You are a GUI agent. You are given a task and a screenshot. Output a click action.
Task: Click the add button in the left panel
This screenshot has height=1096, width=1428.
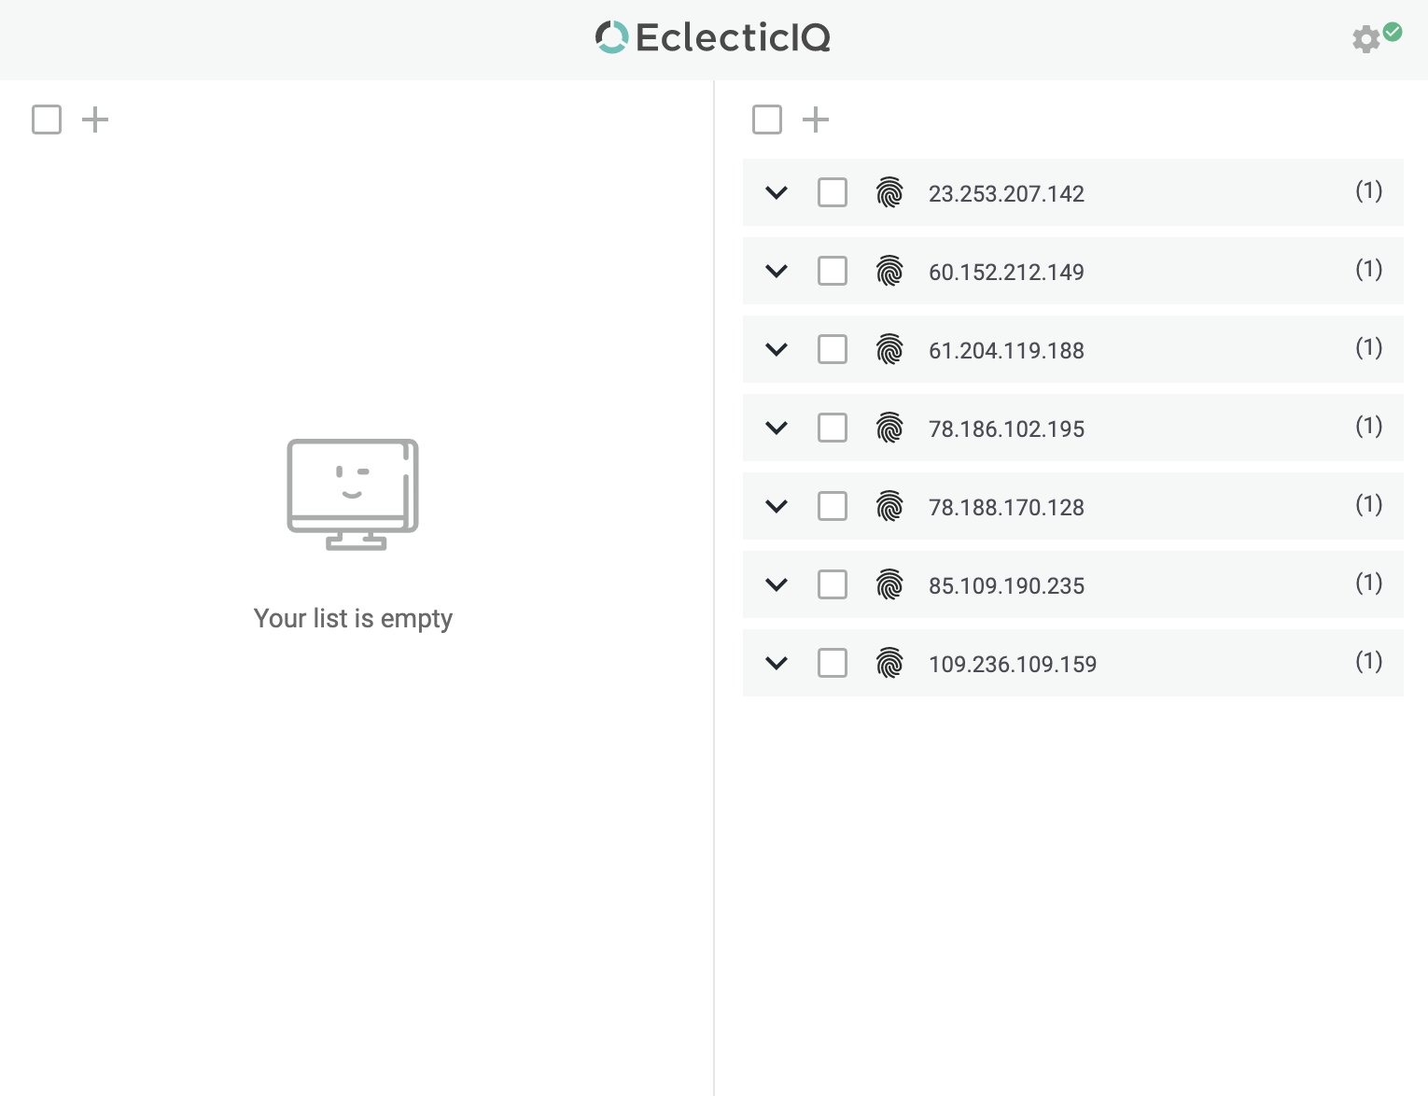(x=94, y=119)
